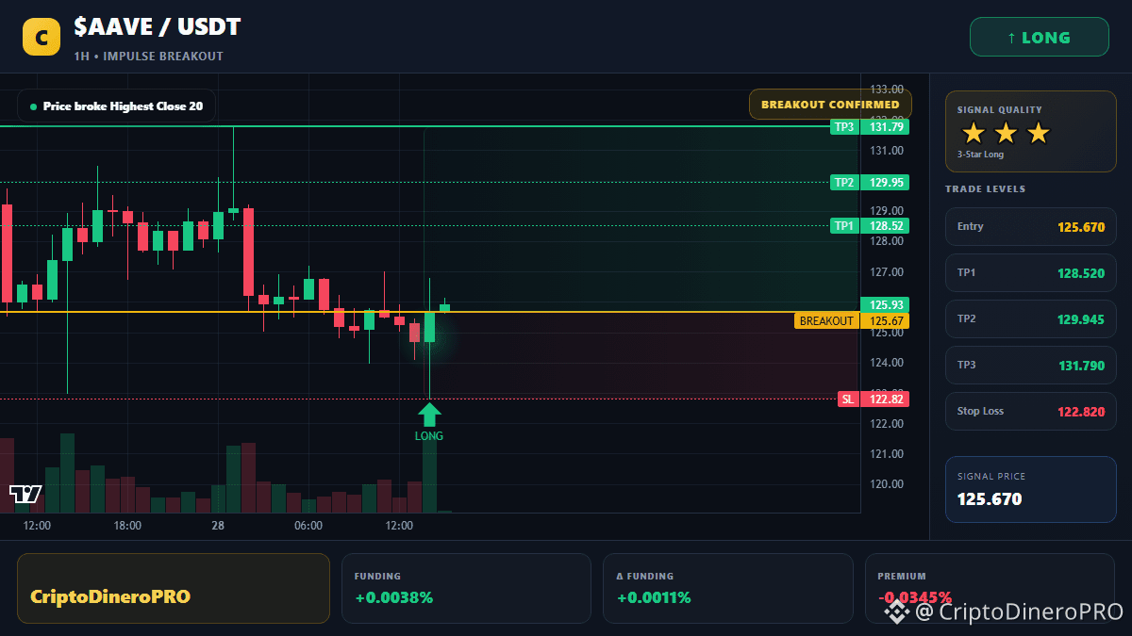Click the $AAVE / USDT pair title
Screen dimensions: 1132x636
pos(158,27)
